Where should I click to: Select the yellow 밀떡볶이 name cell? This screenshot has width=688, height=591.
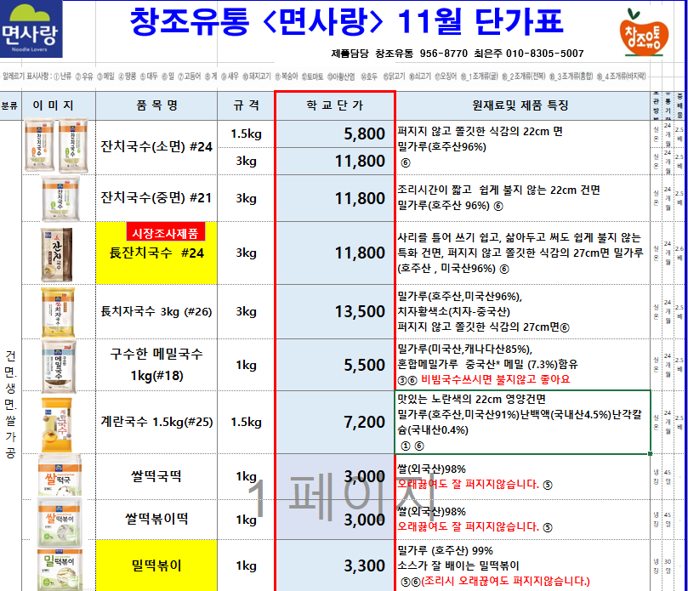pyautogui.click(x=156, y=565)
